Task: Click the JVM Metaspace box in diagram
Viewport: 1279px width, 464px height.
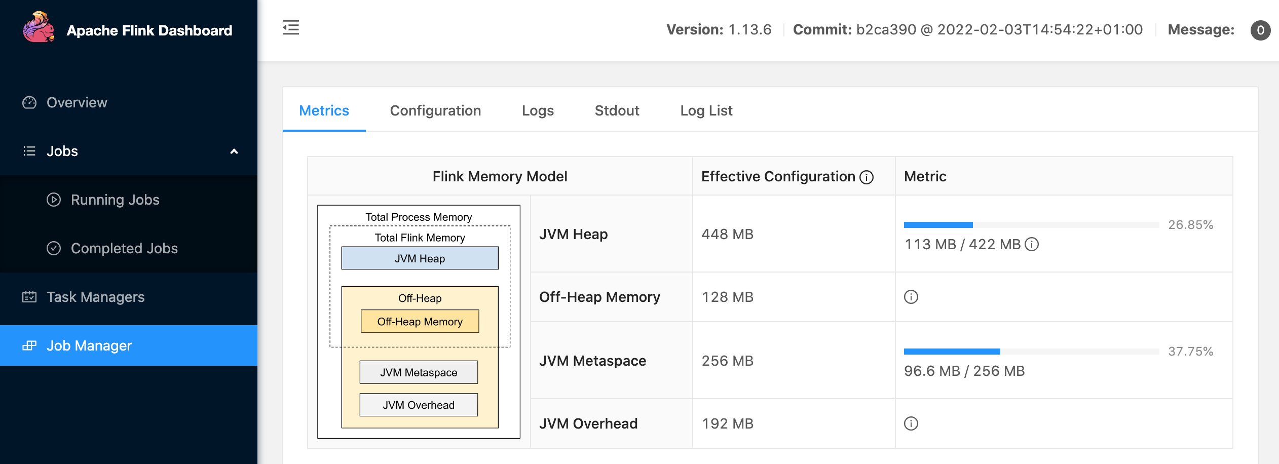Action: click(419, 372)
